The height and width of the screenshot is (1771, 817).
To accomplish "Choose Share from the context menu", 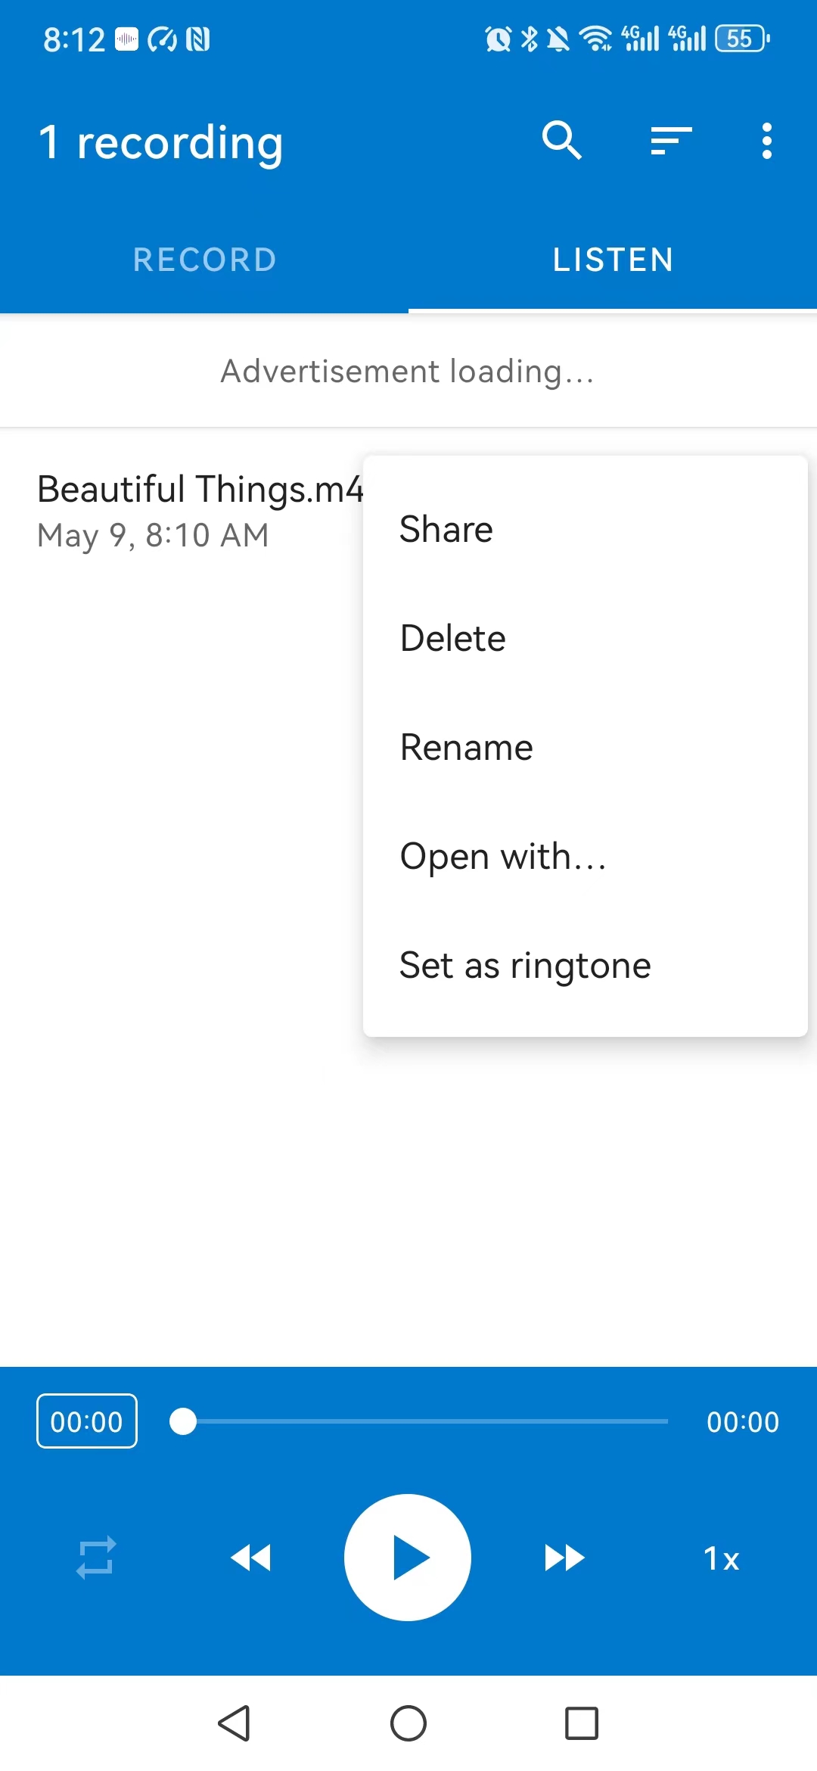I will (x=446, y=529).
